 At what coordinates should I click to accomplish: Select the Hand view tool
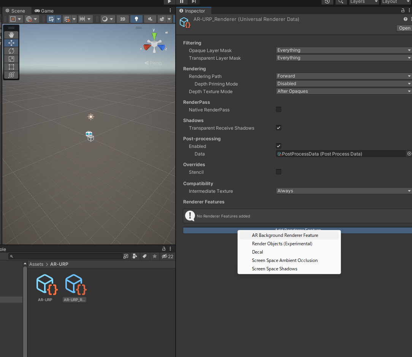[11, 35]
